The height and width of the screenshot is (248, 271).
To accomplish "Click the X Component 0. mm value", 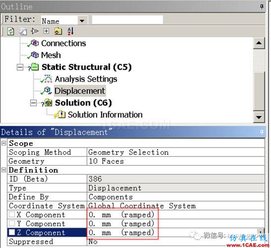I will [176, 214].
